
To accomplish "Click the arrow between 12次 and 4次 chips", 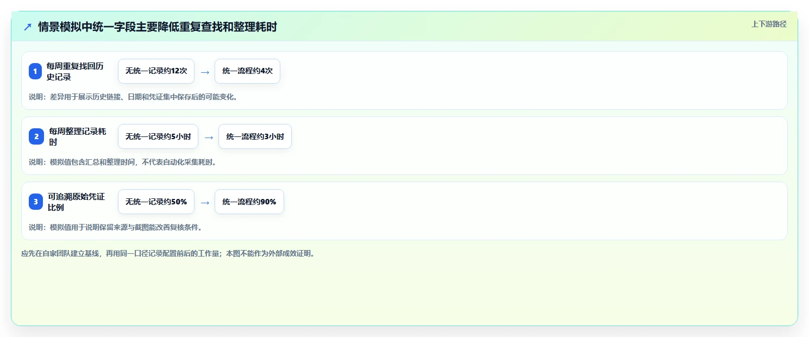I will [x=205, y=72].
